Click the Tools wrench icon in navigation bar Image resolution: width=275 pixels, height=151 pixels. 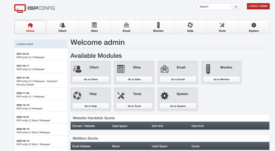point(222,25)
